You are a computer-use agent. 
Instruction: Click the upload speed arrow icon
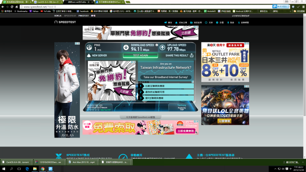tap(162, 48)
